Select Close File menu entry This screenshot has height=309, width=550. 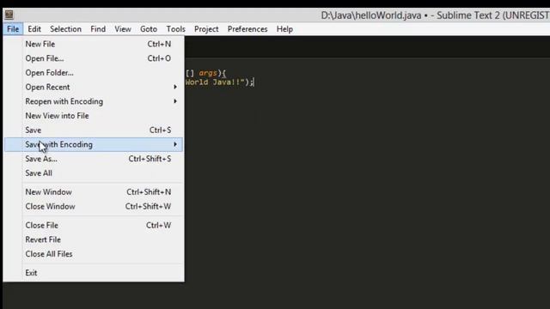click(x=94, y=226)
